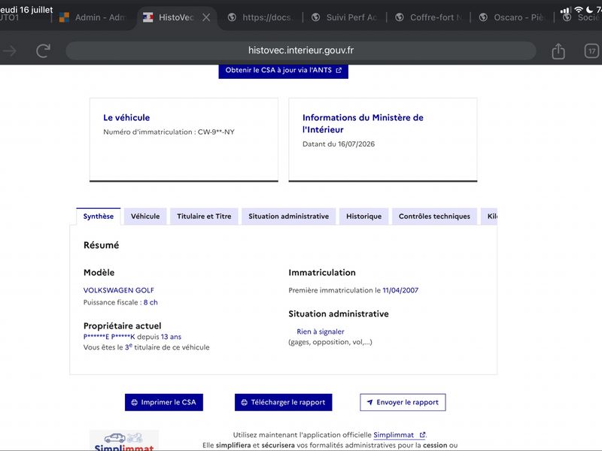Tap the address bar showing histovec.interieur.gouv.fr
Screen dimensions: 602x451
tap(300, 50)
